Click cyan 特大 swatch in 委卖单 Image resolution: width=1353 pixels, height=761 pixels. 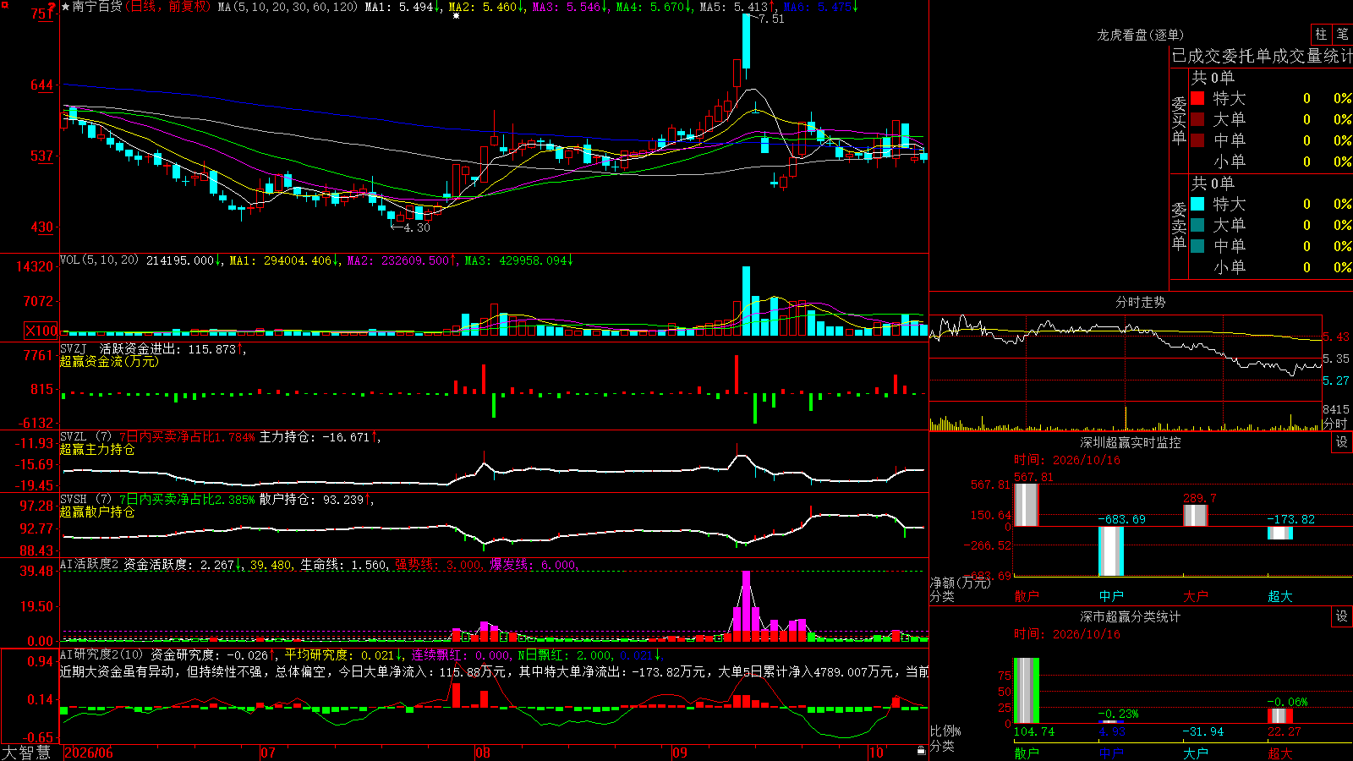click(1197, 204)
